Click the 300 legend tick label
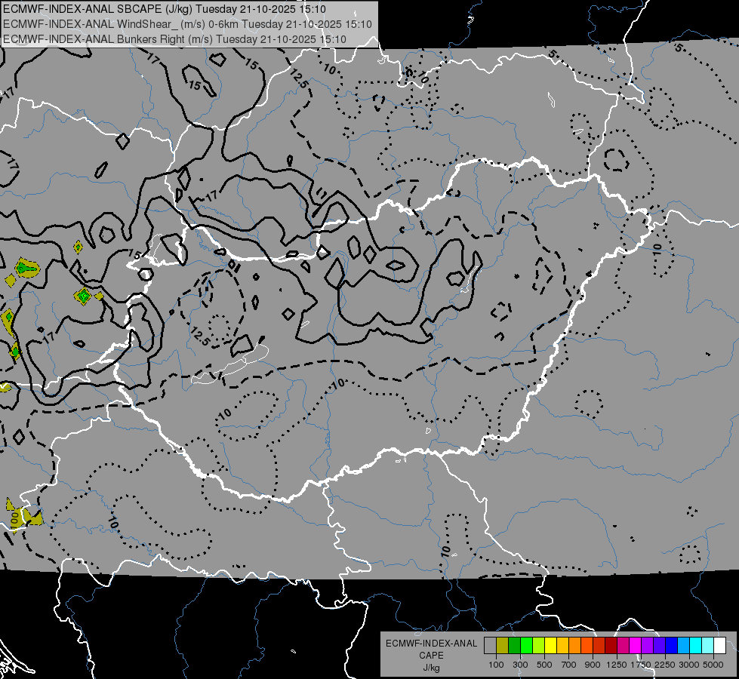 [520, 665]
